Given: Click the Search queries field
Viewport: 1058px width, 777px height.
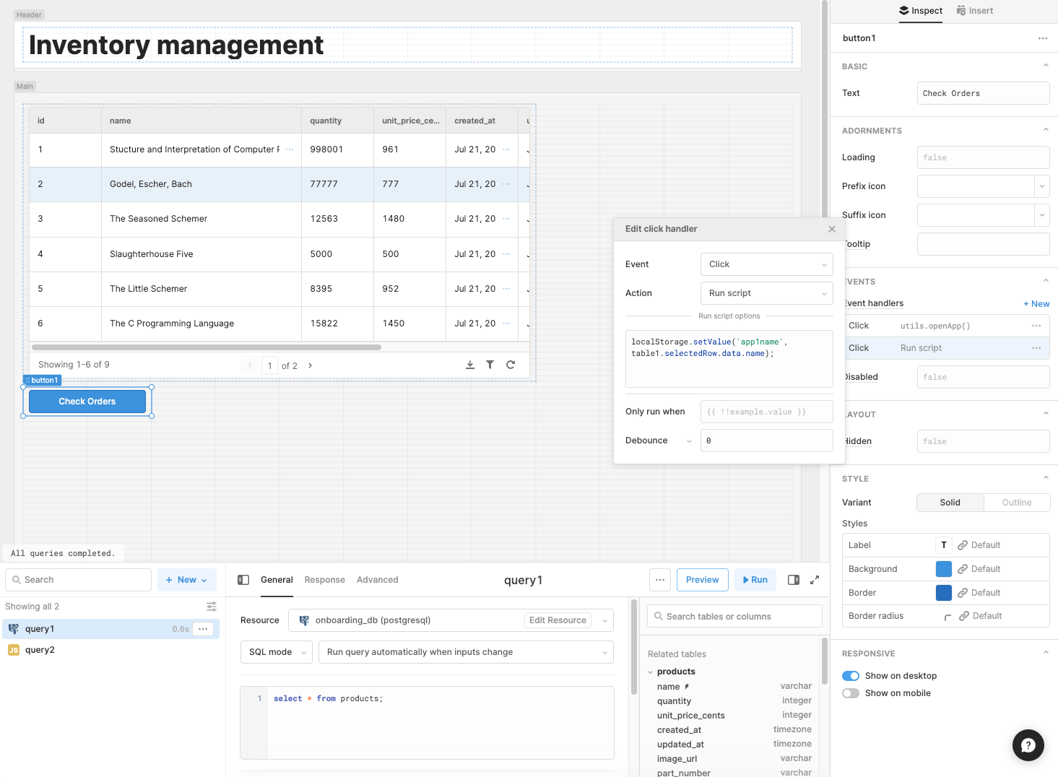Looking at the screenshot, I should click(x=78, y=580).
